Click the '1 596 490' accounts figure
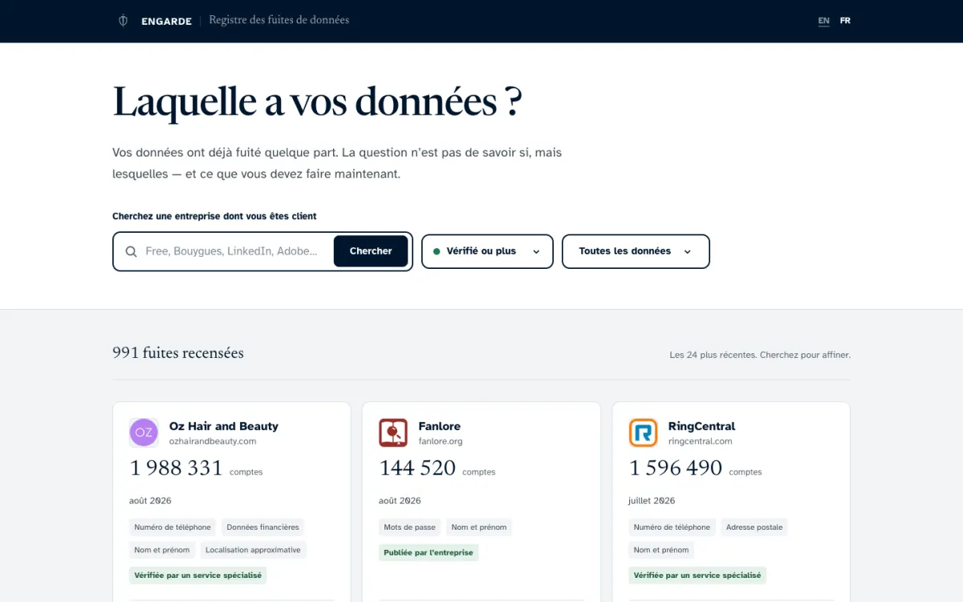963x602 pixels. (x=675, y=468)
